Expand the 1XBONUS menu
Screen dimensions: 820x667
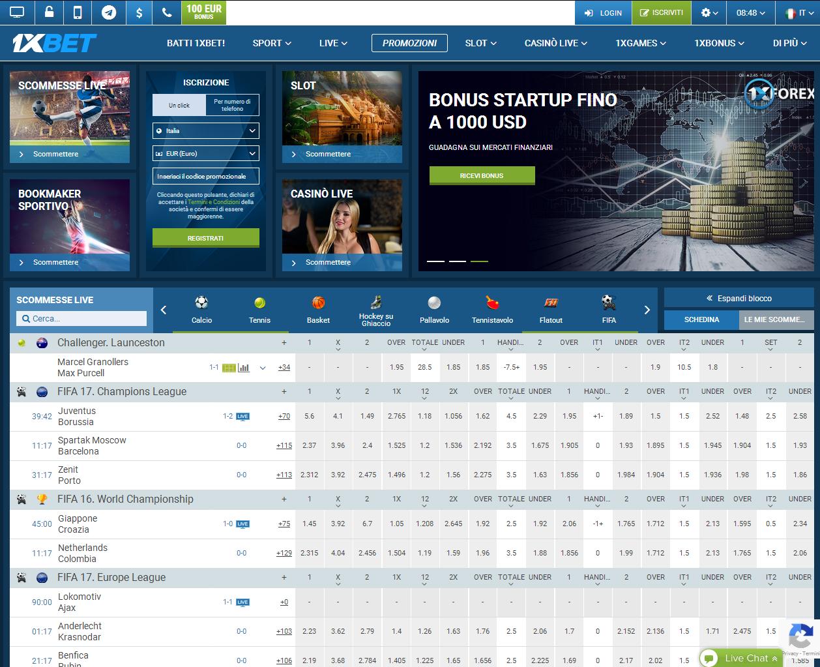click(719, 43)
